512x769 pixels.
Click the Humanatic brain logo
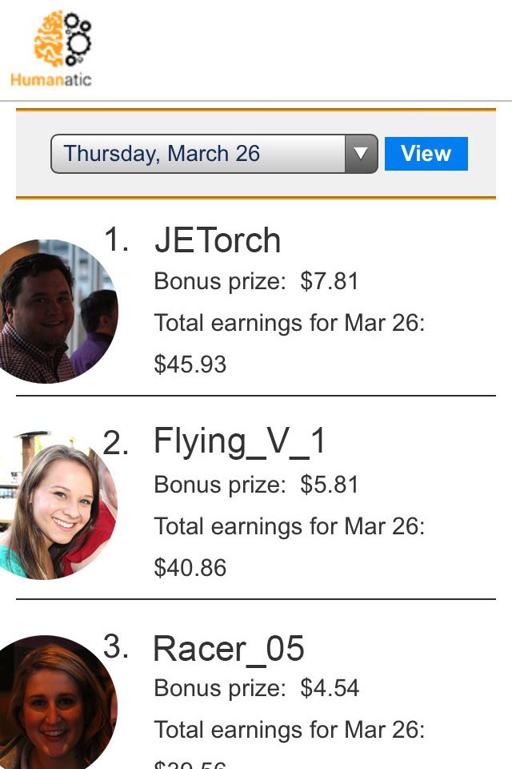(62, 39)
